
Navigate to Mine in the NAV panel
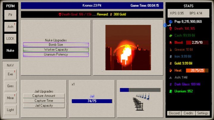point(10,98)
